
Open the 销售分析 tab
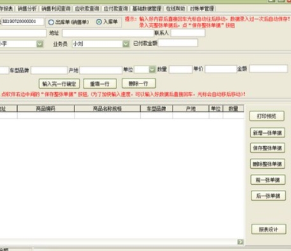point(27,9)
